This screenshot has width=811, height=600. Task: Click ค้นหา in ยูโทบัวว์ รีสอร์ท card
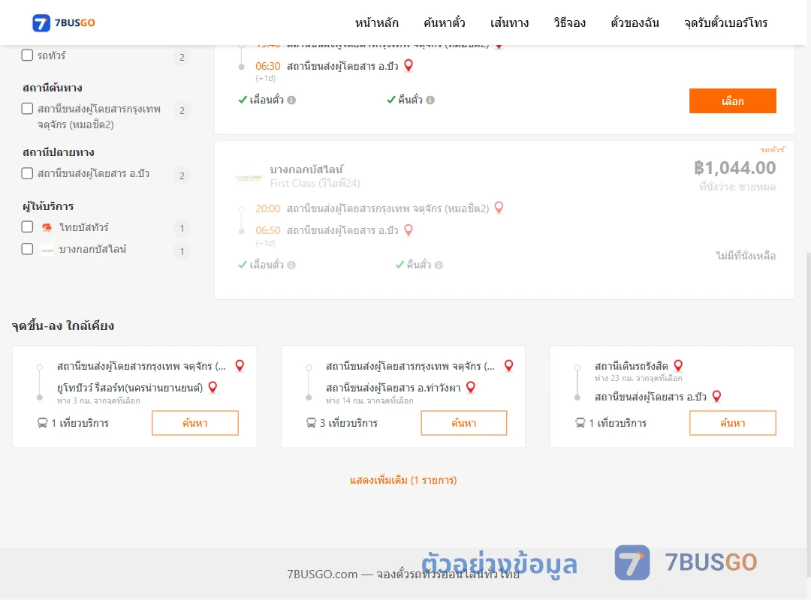pyautogui.click(x=195, y=423)
